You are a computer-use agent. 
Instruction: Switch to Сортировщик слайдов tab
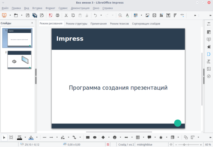[146, 24]
